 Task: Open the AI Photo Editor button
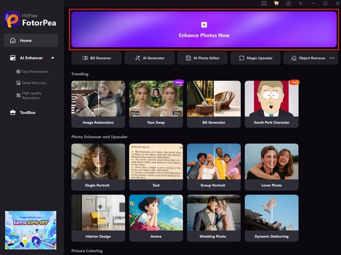coord(203,58)
